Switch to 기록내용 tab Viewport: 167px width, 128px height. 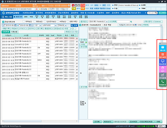(x=14, y=32)
